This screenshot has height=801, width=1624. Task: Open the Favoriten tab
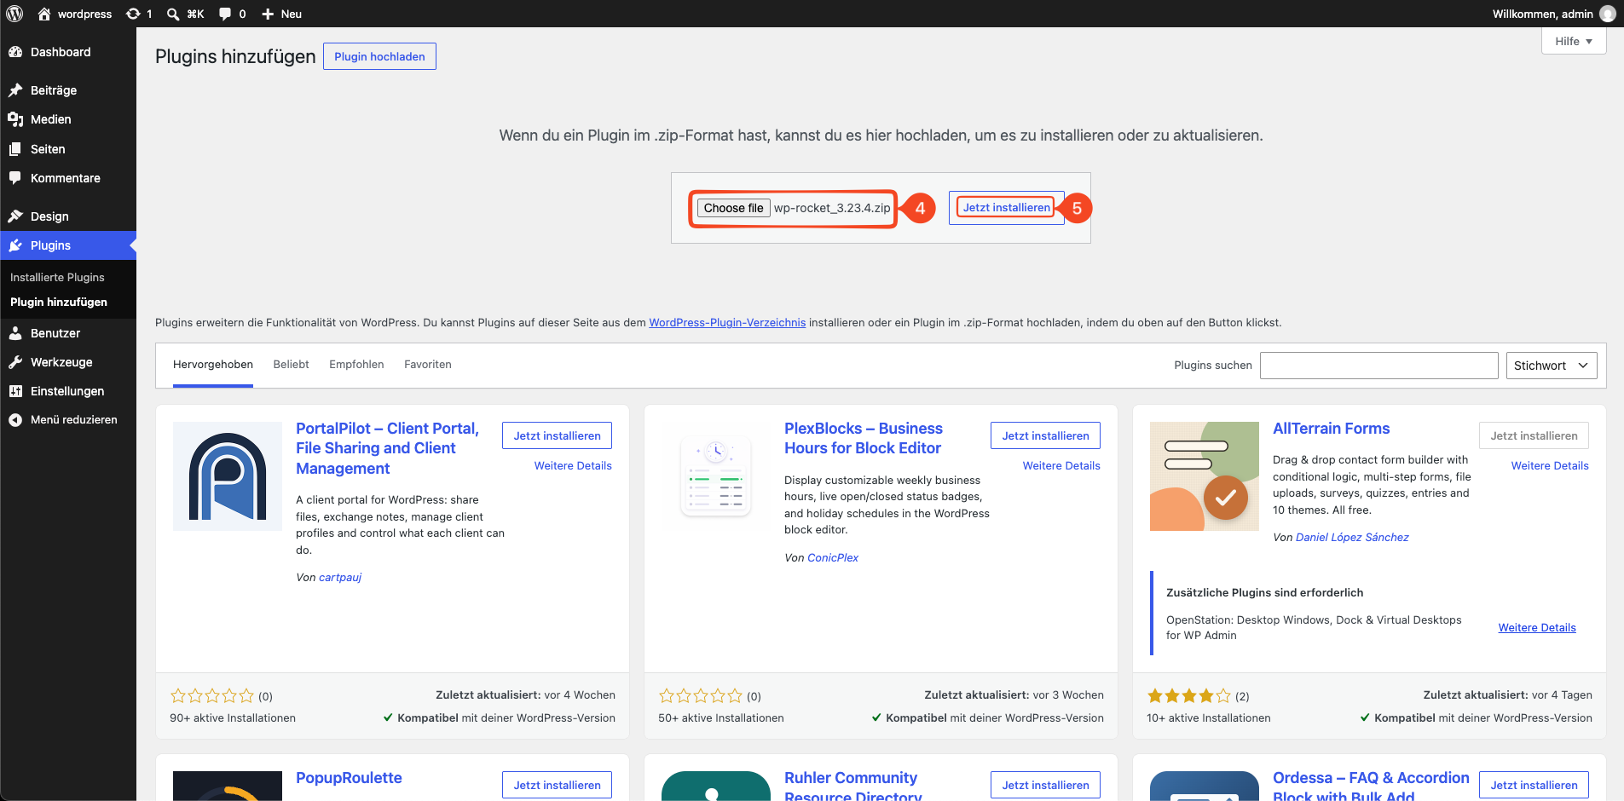[x=428, y=365]
